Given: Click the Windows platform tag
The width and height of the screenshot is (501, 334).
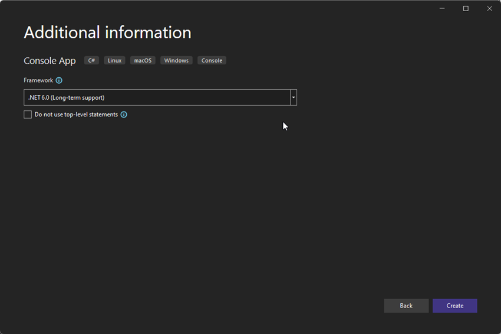Looking at the screenshot, I should tap(176, 61).
